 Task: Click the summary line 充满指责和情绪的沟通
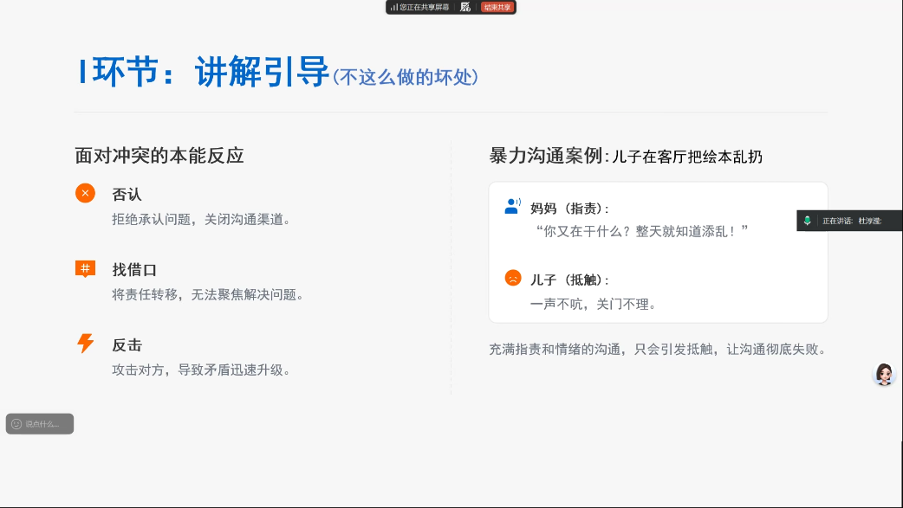(657, 350)
